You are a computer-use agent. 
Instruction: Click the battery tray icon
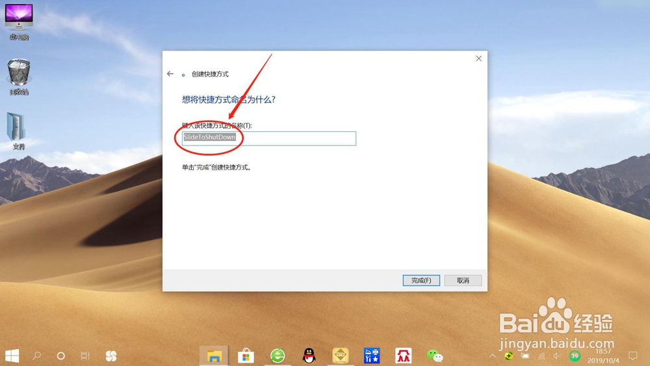point(525,356)
